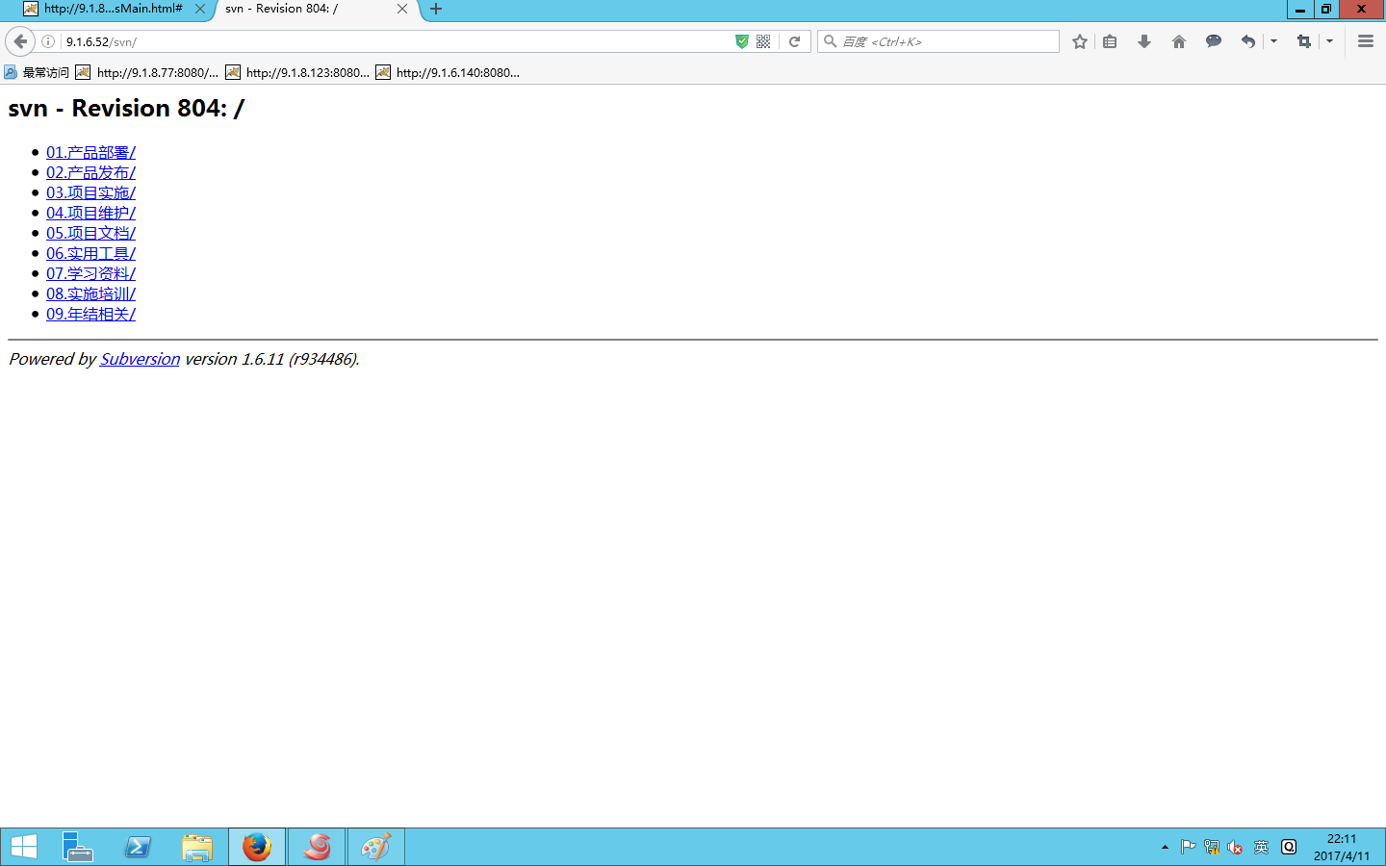
Task: Open Paint from taskbar
Action: pyautogui.click(x=376, y=847)
